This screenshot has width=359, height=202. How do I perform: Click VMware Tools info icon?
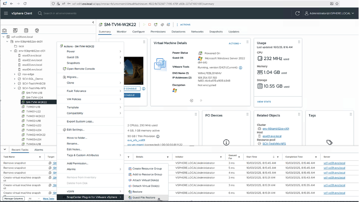tap(240, 67)
